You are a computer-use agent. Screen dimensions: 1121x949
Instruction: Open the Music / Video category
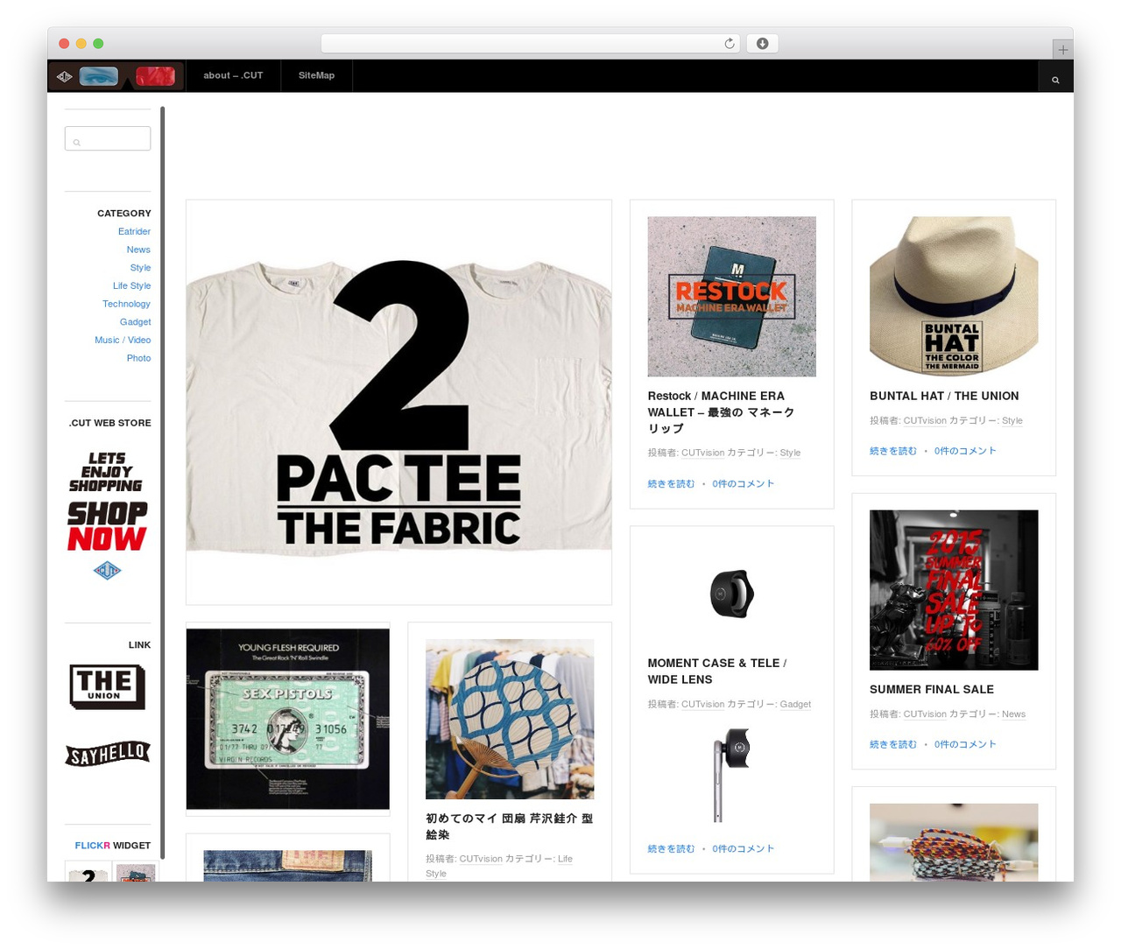(123, 340)
